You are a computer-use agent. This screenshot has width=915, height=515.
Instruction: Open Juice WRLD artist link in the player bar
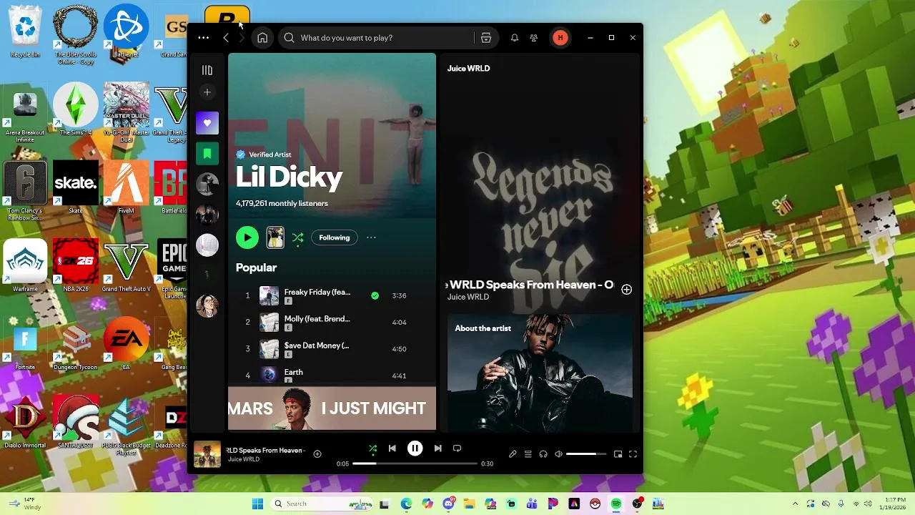tap(243, 459)
